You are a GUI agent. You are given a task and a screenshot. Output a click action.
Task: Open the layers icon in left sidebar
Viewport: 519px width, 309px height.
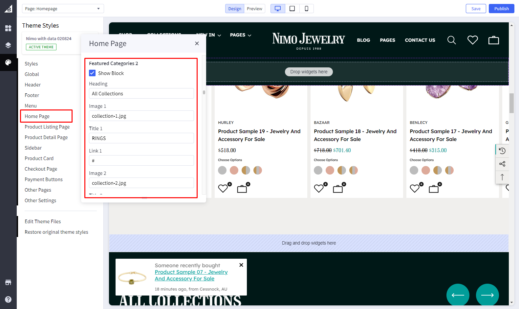pos(8,45)
